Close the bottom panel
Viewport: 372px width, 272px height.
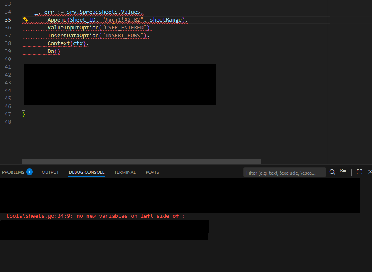click(x=370, y=172)
